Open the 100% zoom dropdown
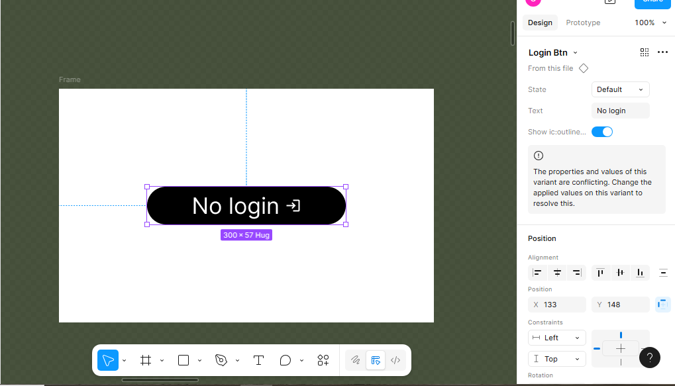Screen dimensions: 675x386 pos(650,23)
